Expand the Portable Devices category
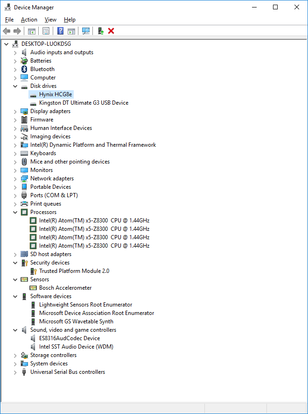 click(x=15, y=187)
